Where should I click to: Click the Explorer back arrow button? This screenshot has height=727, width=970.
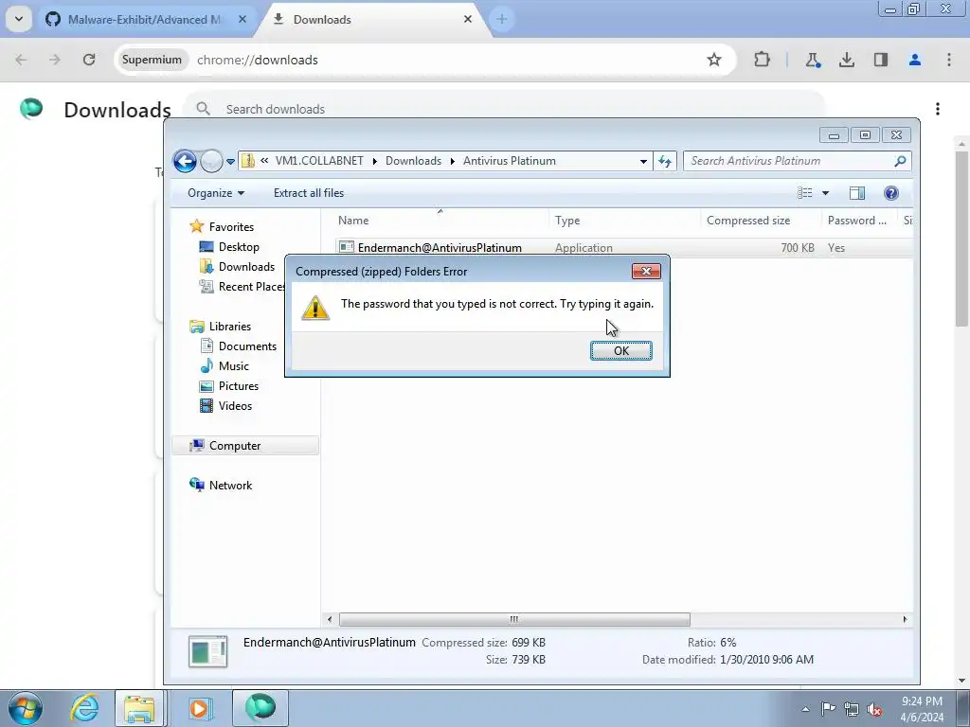click(185, 161)
